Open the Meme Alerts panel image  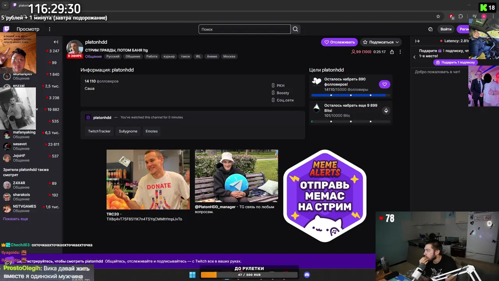click(325, 195)
